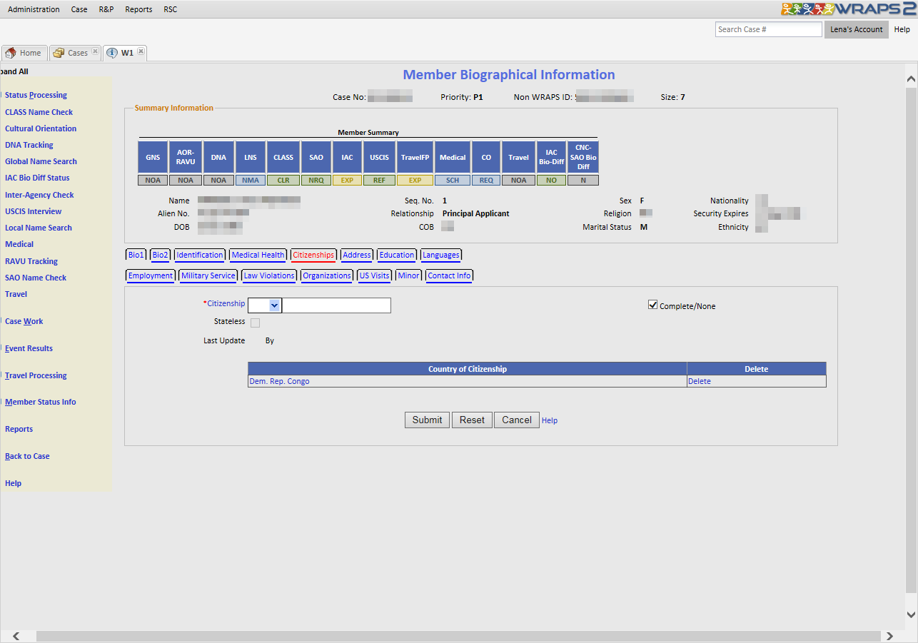The height and width of the screenshot is (643, 918).
Task: Open the R&P menu
Action: (106, 9)
